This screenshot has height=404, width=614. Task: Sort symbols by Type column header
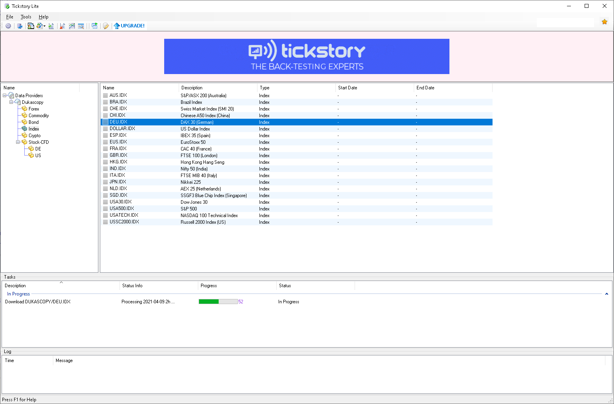296,88
